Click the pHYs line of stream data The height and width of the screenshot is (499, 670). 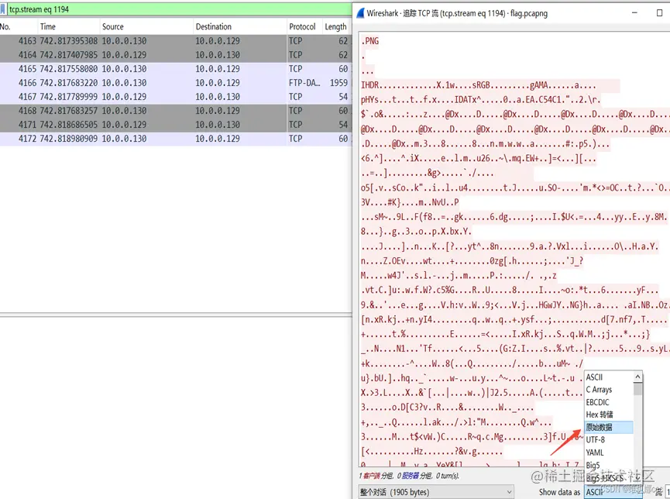point(481,100)
